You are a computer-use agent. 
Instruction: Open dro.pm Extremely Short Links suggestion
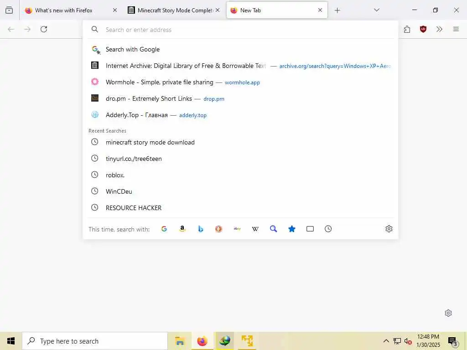point(240,98)
